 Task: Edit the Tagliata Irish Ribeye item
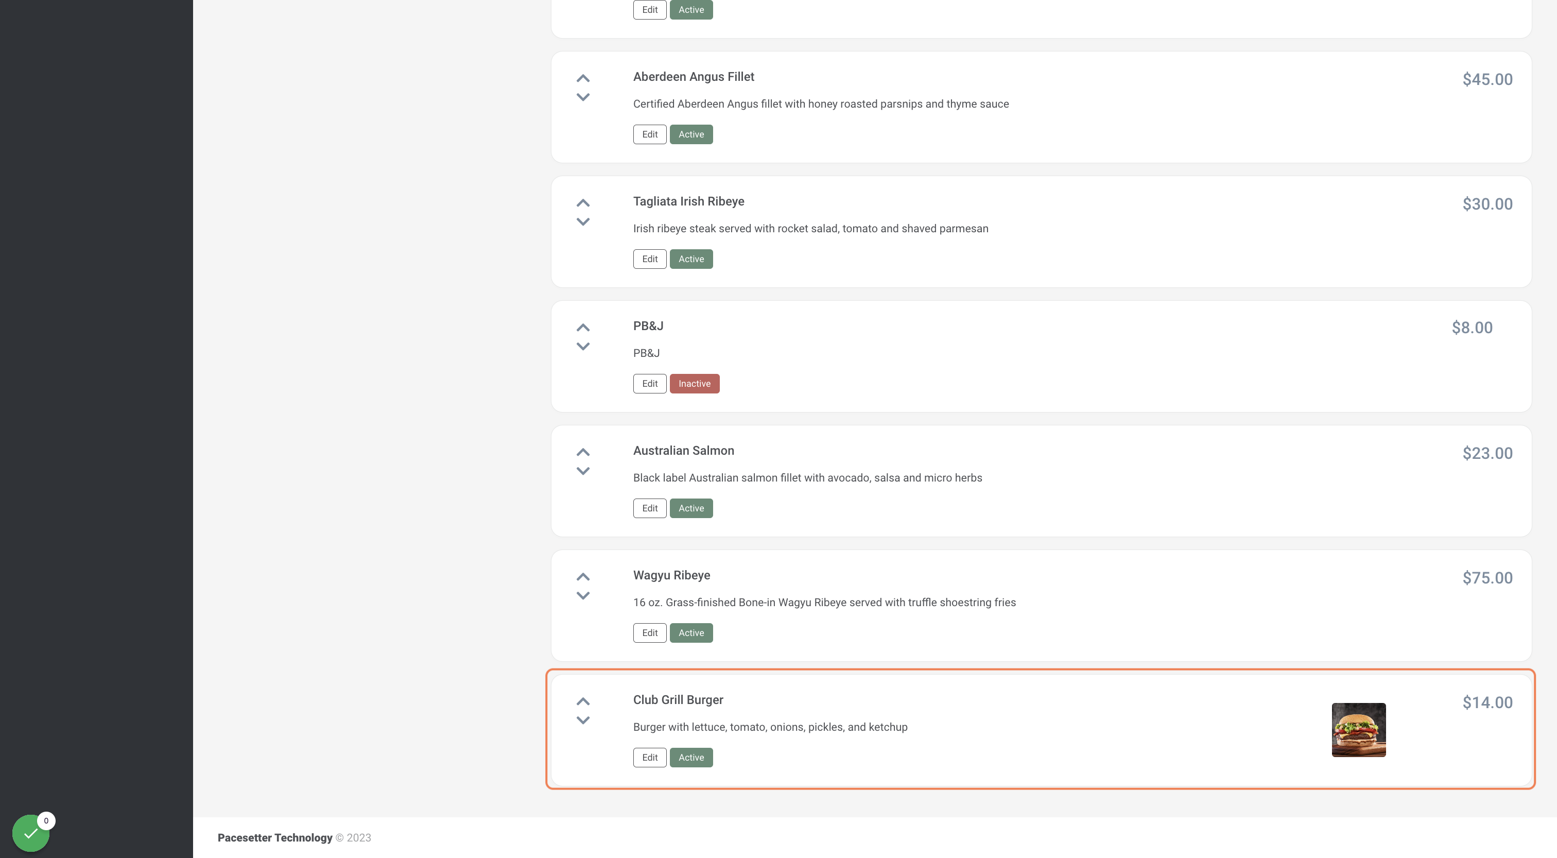[650, 259]
